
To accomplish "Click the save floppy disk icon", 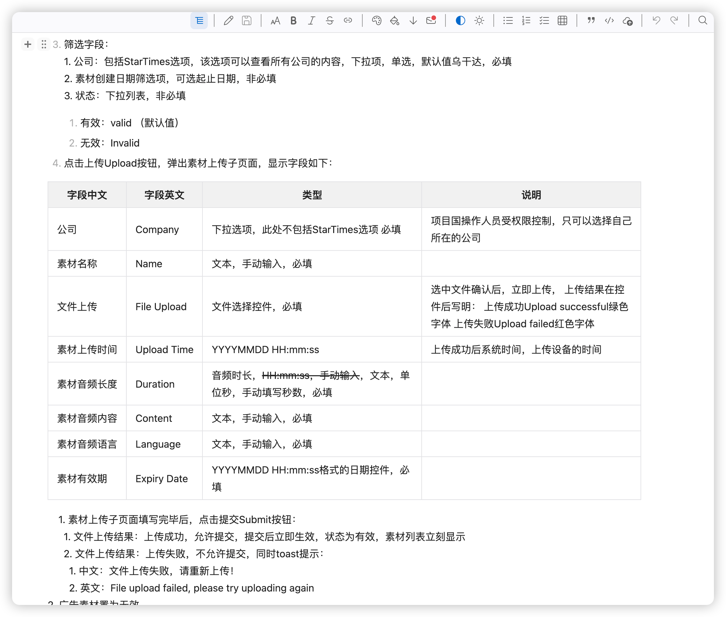I will 246,21.
